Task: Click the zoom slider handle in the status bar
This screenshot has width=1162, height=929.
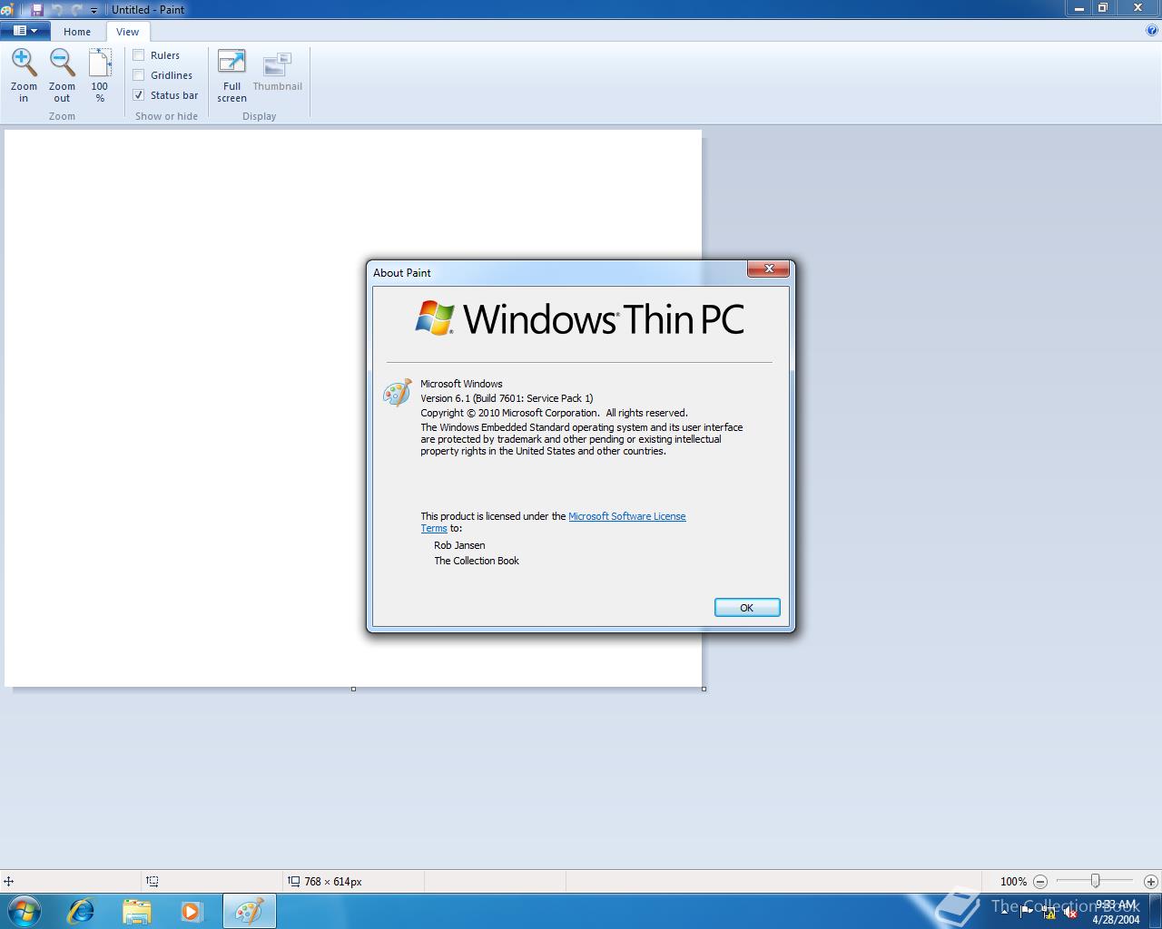Action: pyautogui.click(x=1096, y=881)
